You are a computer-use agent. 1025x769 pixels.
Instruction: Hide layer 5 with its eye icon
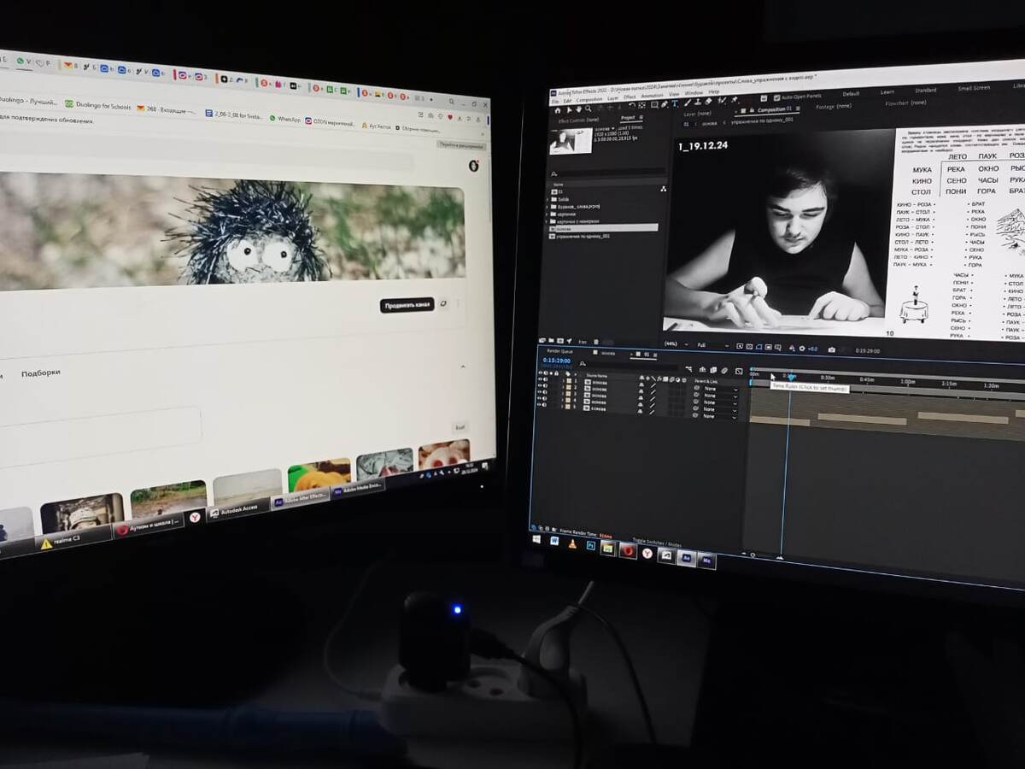point(539,404)
